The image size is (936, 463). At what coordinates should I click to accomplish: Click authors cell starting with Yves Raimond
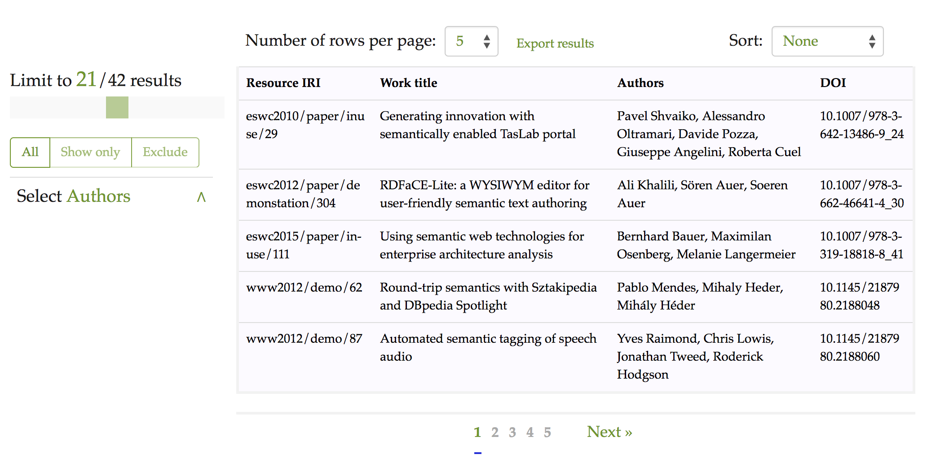(x=695, y=357)
